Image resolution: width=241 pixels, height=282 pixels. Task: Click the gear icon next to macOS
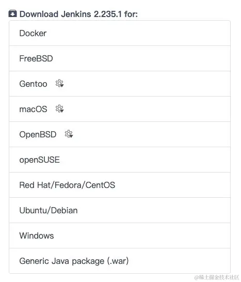coord(59,109)
